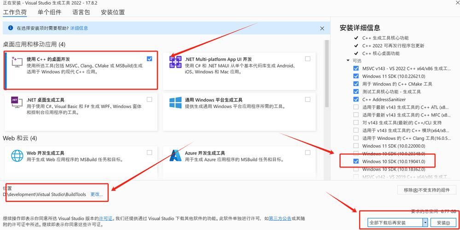
Task: Open the 详细信息 help link
Action: pos(79,28)
